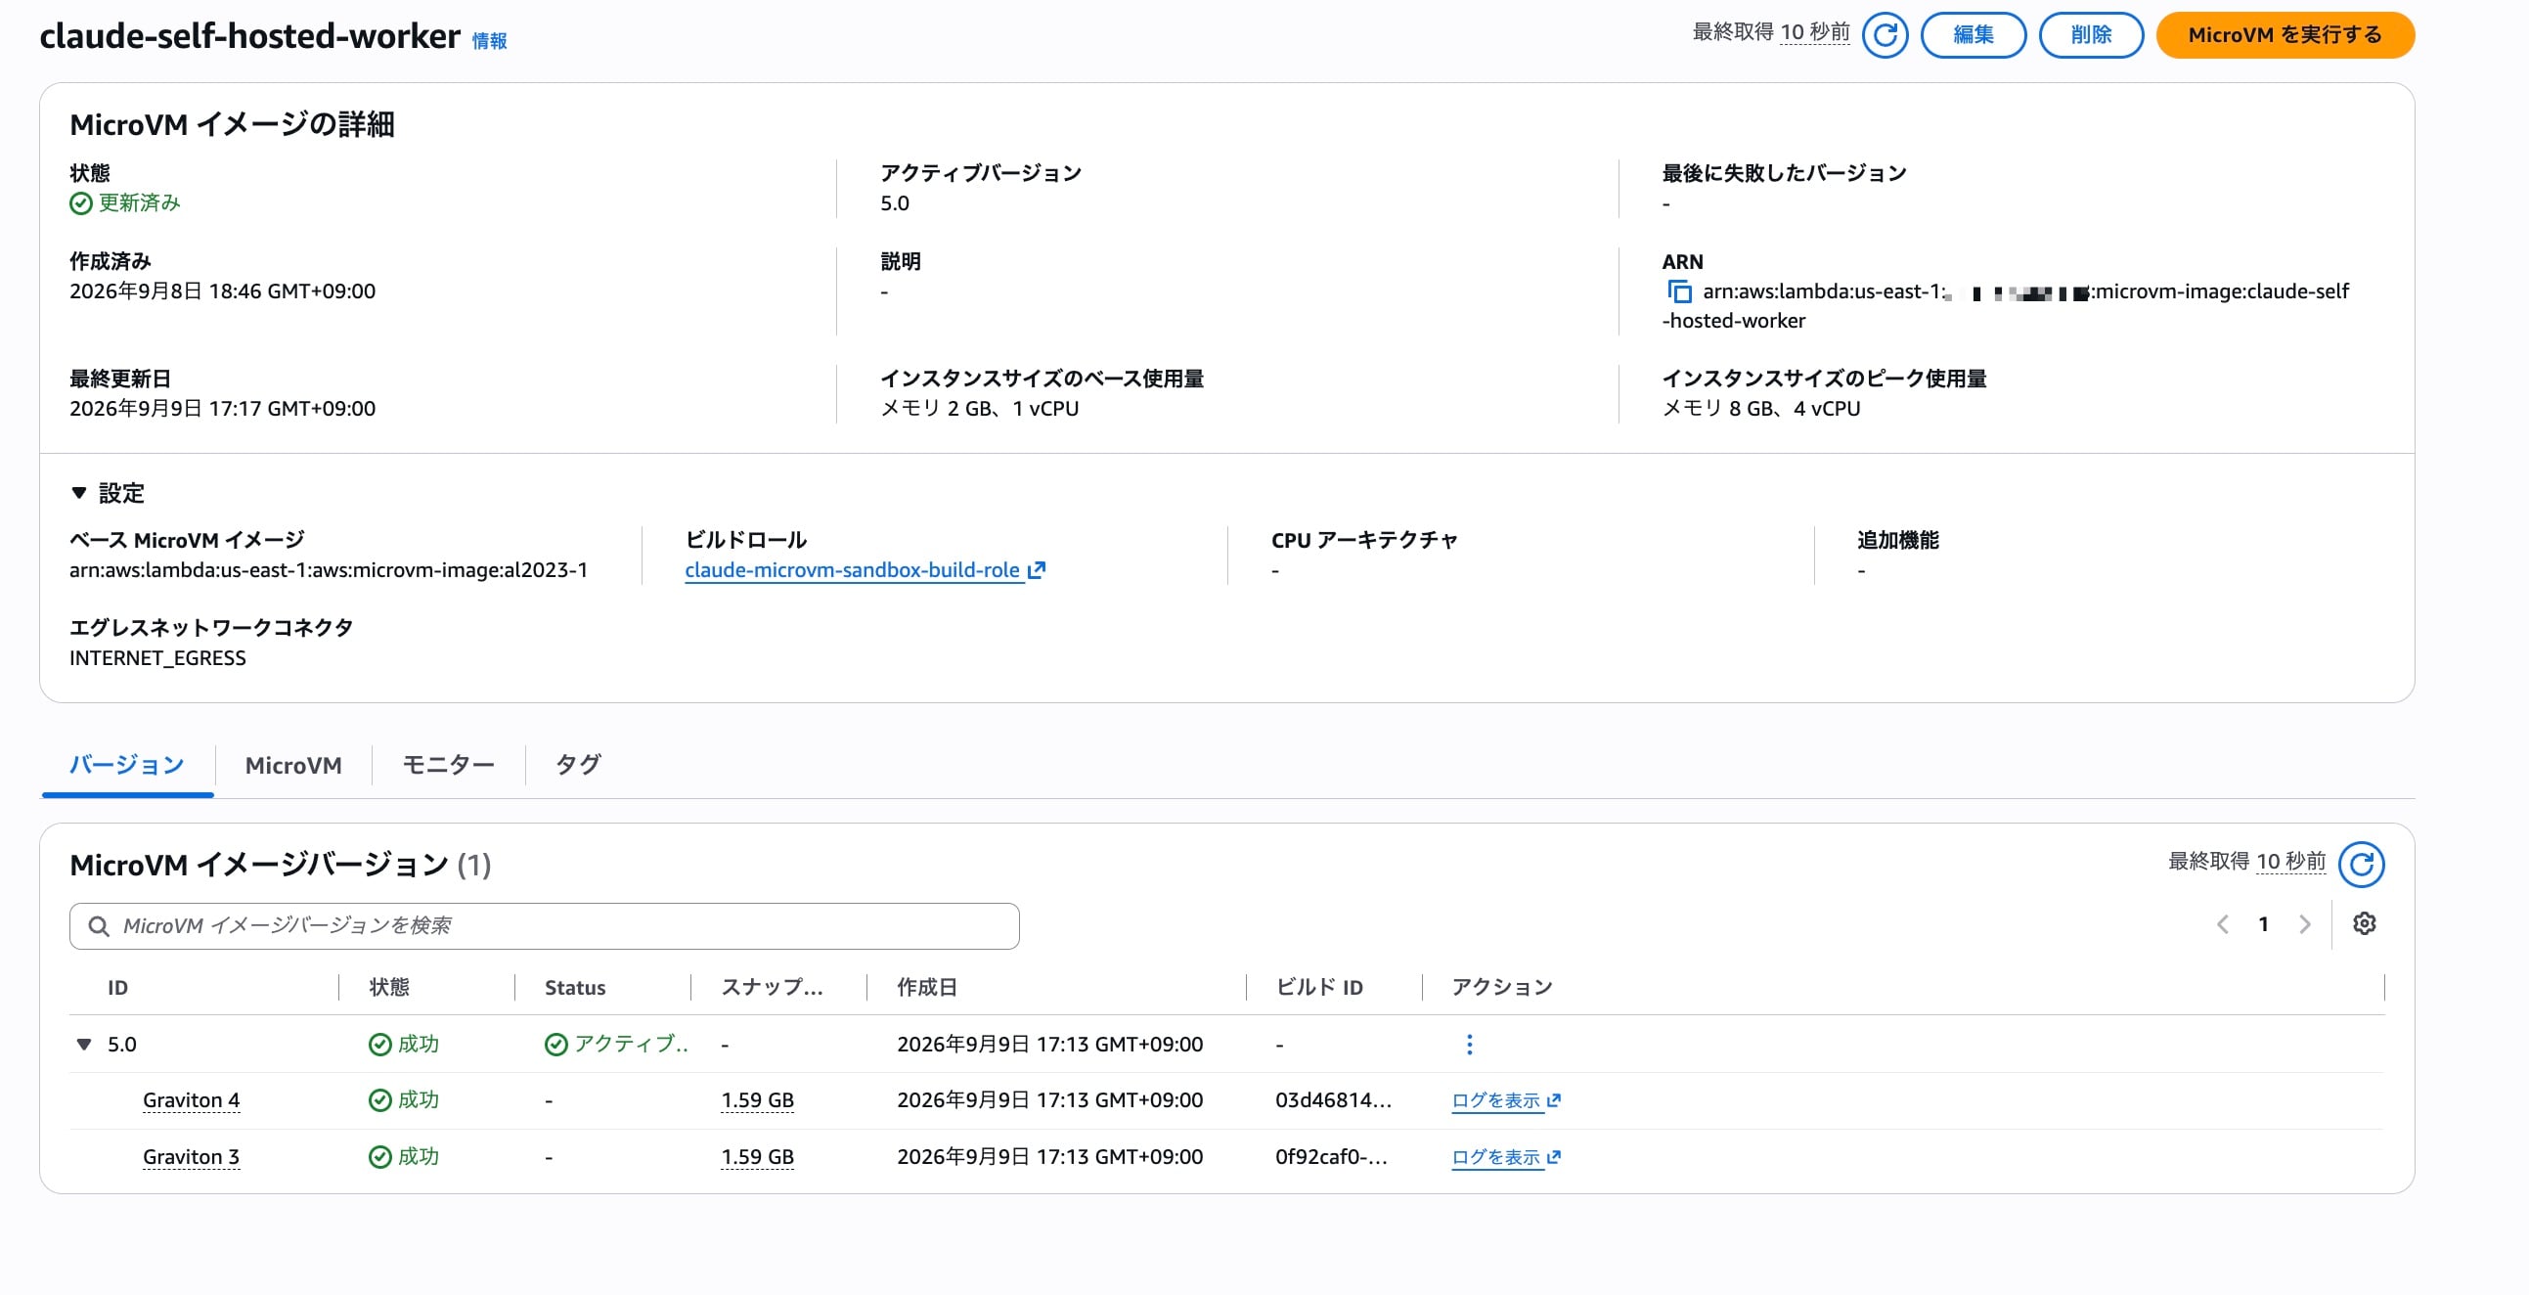Open the actions menu for version 5.0
The image size is (2529, 1295).
1469,1045
